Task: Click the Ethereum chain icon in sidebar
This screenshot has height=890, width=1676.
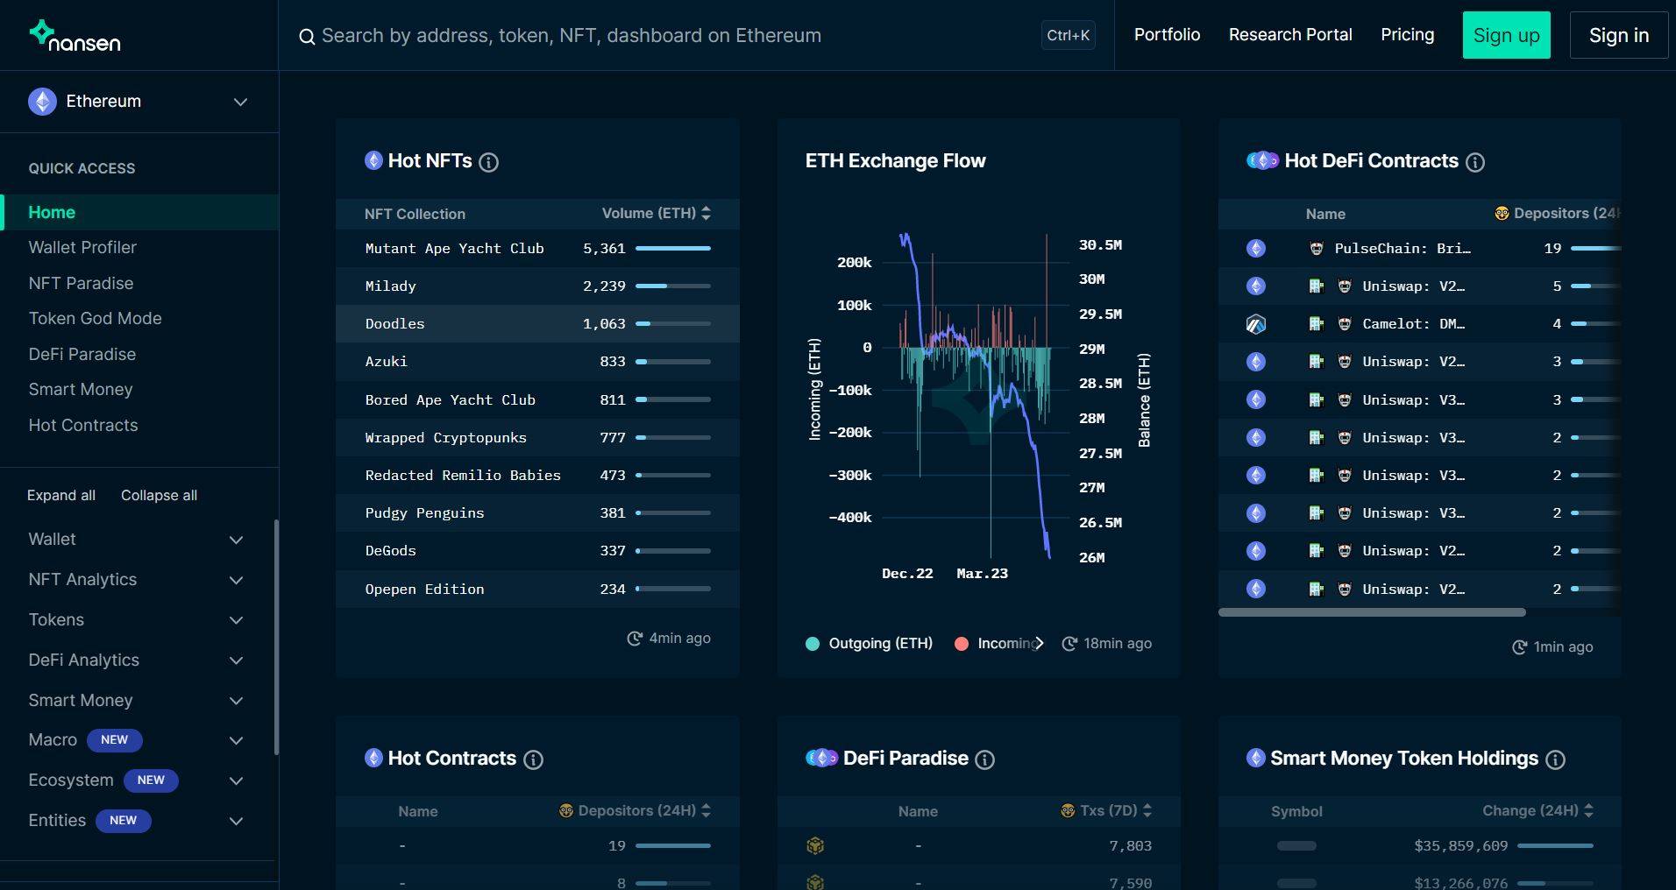Action: pos(42,102)
